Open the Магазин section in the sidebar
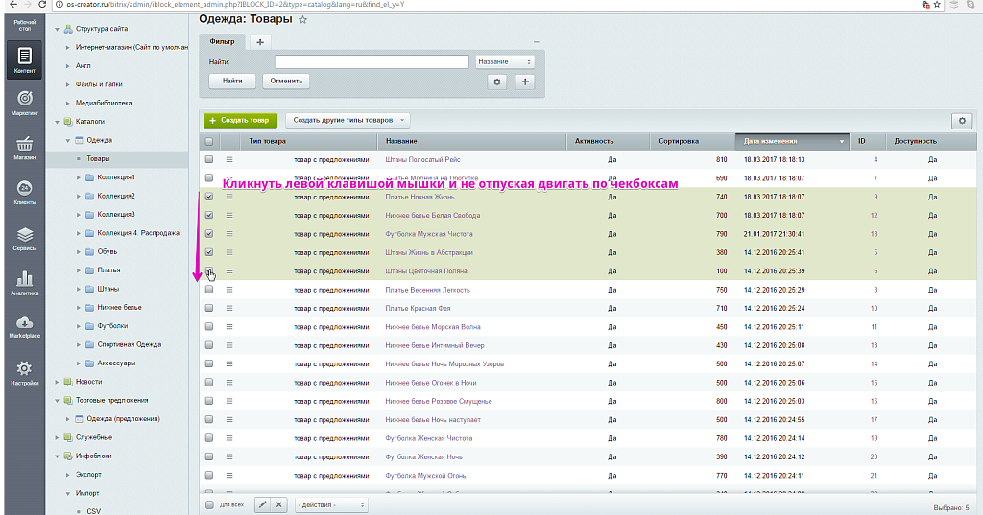 [25, 146]
